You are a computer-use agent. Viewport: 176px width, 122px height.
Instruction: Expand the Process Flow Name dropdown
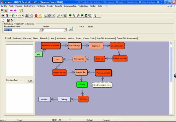point(40,30)
